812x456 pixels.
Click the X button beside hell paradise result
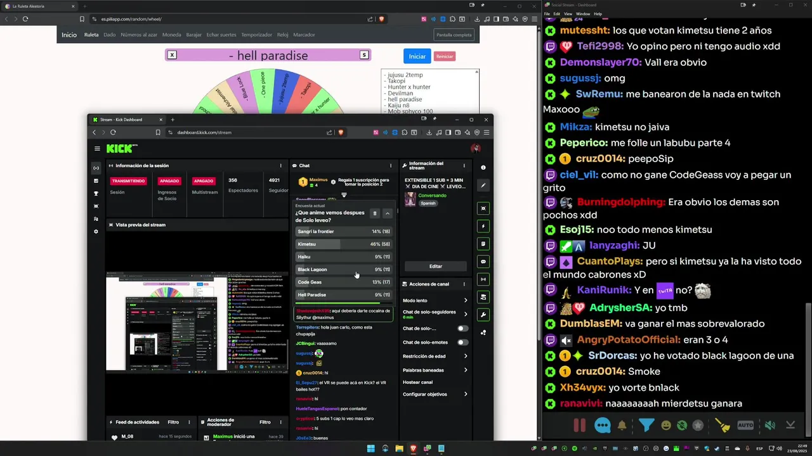(x=172, y=55)
